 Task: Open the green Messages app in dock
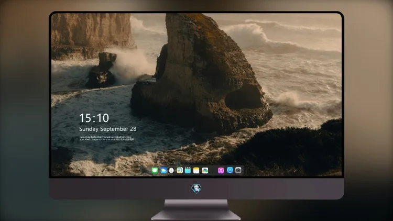tap(155, 171)
